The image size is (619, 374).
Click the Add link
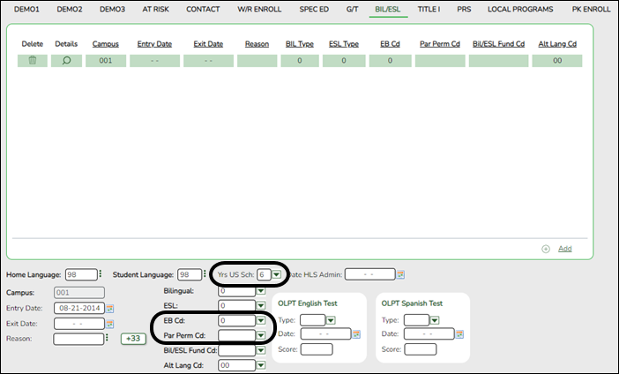coord(564,249)
